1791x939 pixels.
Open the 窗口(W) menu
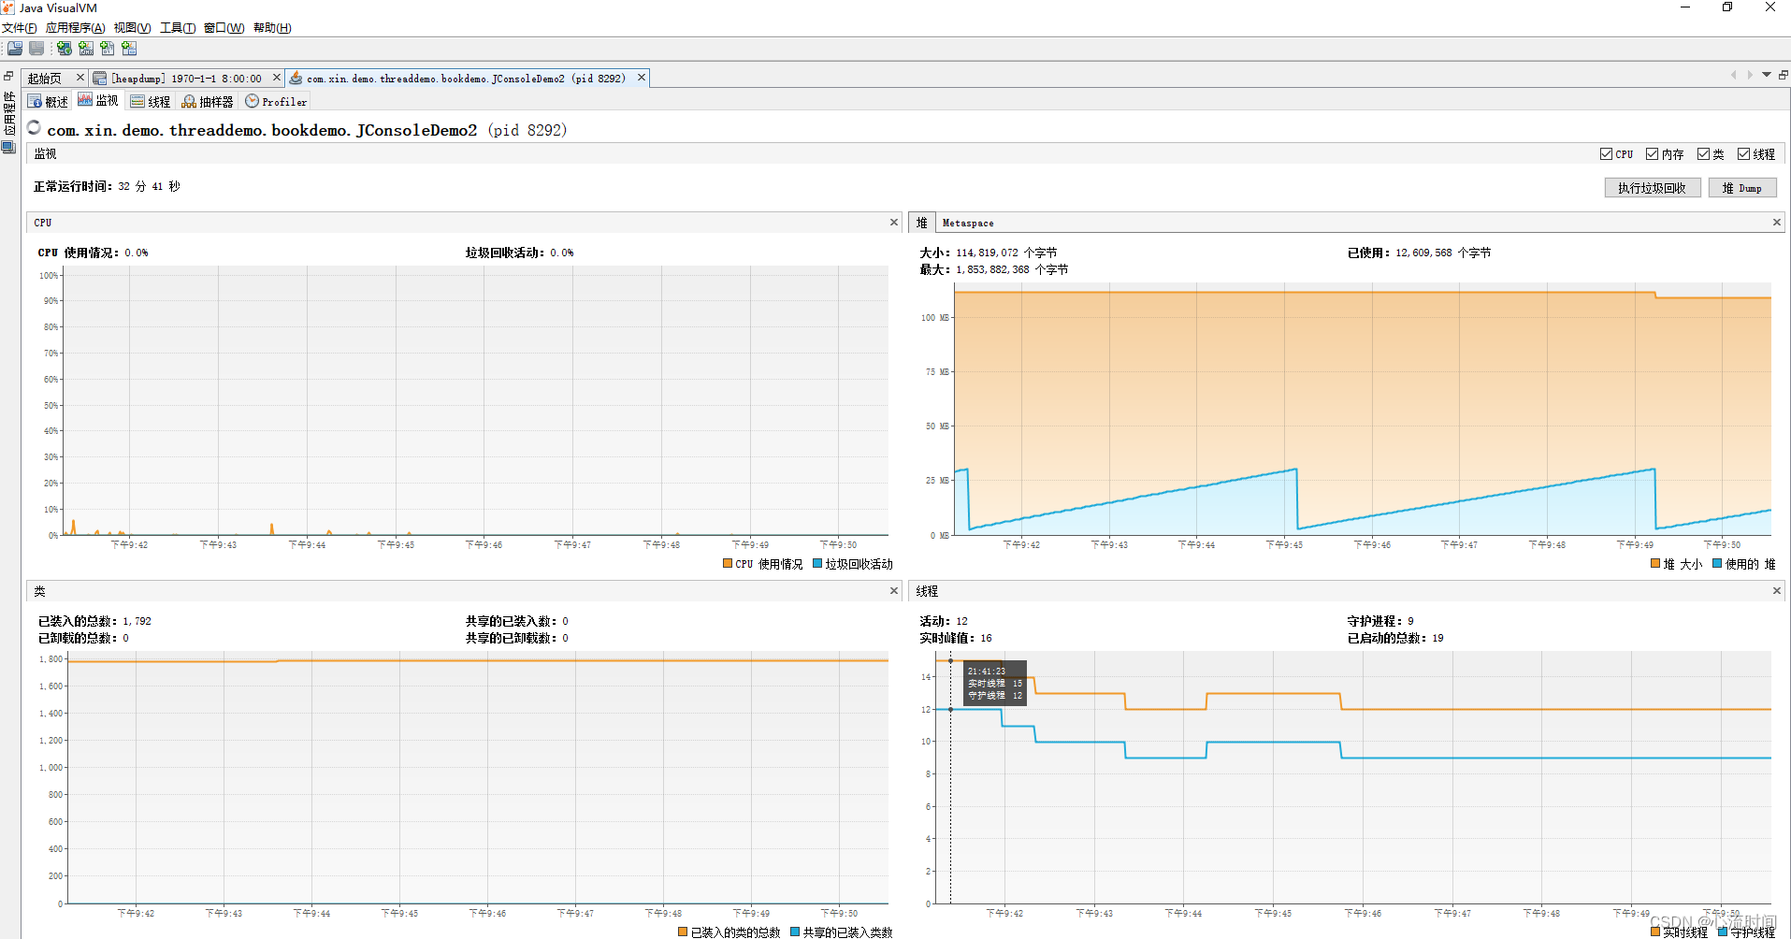pos(224,28)
